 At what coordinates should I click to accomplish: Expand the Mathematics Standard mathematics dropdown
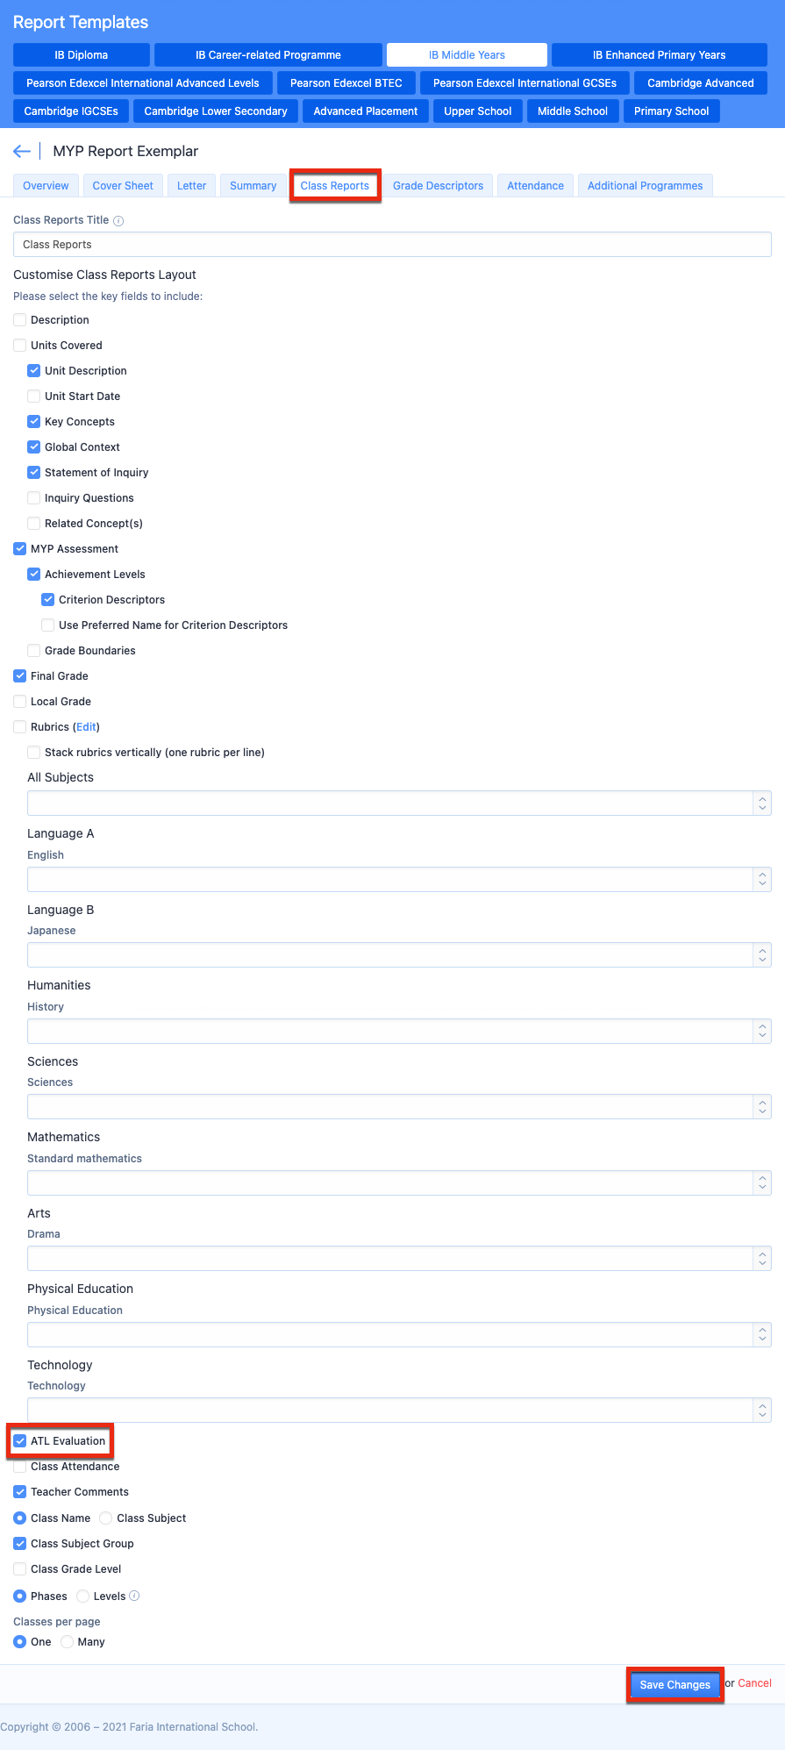click(x=399, y=1182)
